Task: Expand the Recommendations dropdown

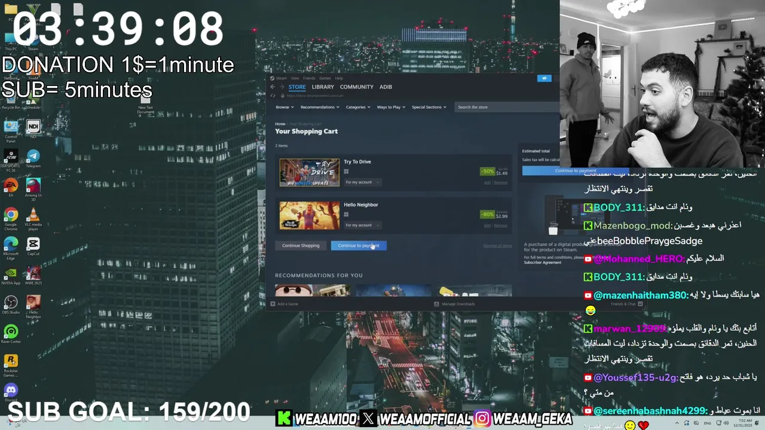Action: [320, 107]
